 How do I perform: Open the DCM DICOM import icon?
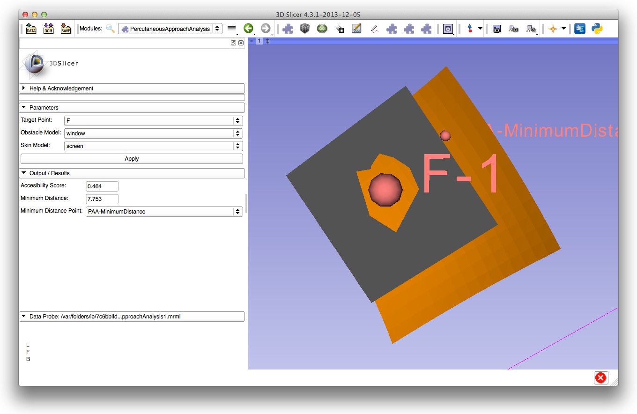[48, 29]
